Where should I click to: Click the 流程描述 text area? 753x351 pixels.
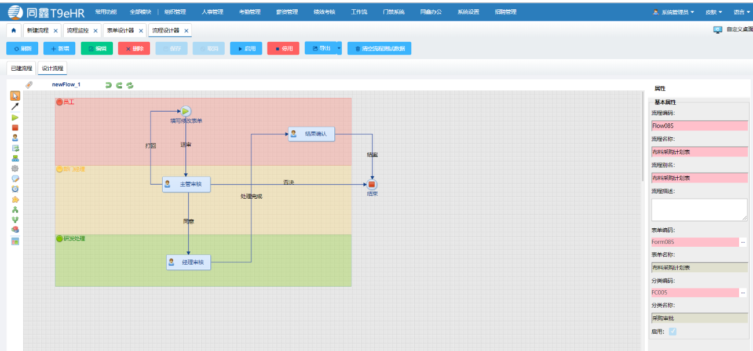[x=699, y=210]
